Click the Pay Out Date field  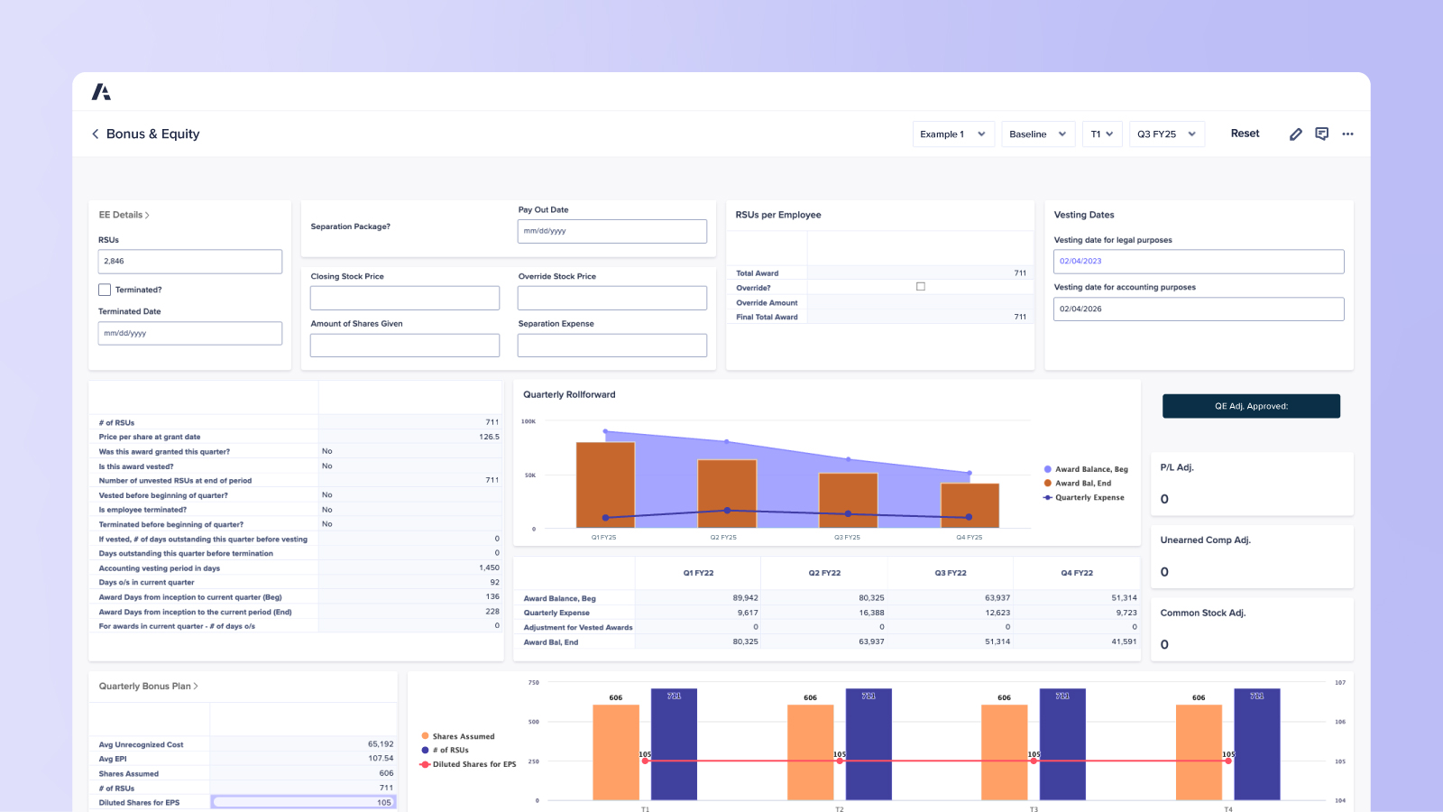click(x=611, y=231)
